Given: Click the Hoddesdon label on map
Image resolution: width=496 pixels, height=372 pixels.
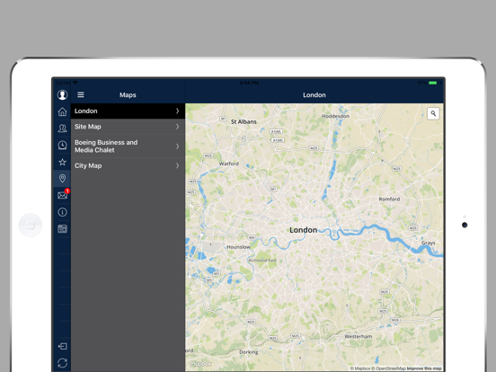Looking at the screenshot, I should [336, 116].
